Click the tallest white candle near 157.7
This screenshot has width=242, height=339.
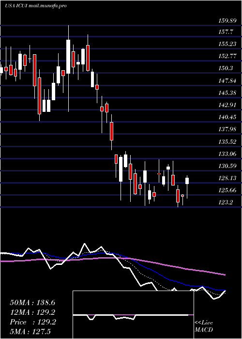pos(68,57)
